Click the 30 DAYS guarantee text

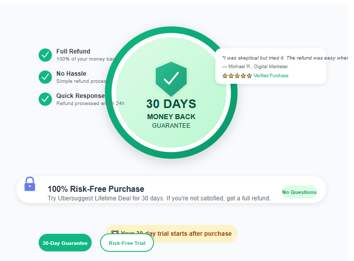(x=171, y=104)
